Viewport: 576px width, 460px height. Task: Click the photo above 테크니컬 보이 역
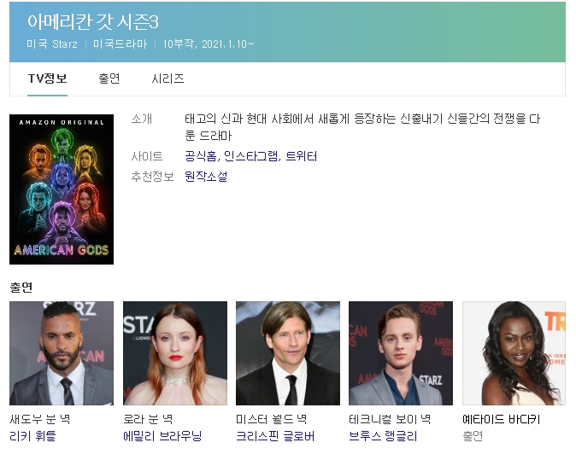[401, 352]
